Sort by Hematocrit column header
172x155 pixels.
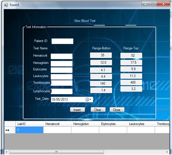point(57,124)
